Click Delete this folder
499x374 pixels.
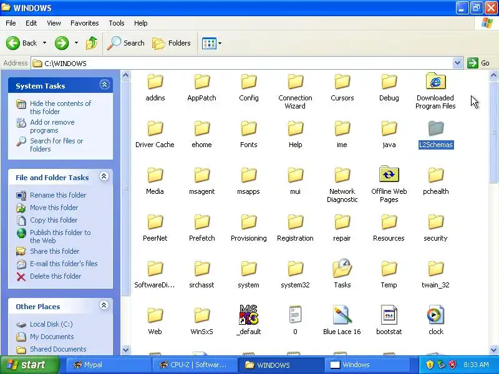(x=56, y=276)
